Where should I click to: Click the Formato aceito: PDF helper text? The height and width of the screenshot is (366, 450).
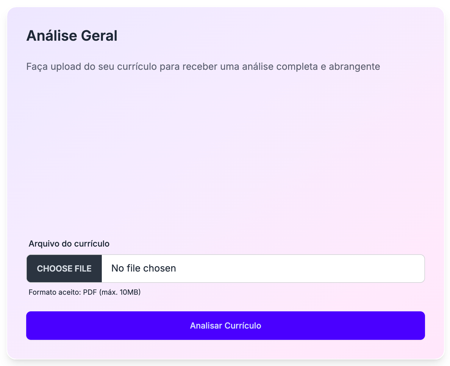click(x=85, y=292)
